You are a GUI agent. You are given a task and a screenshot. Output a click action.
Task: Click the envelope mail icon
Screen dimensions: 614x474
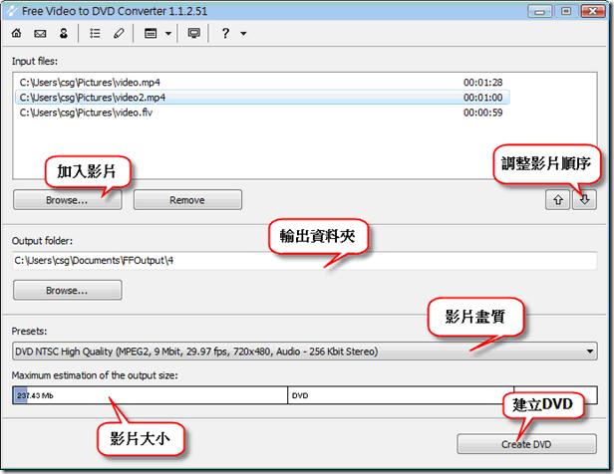point(40,34)
